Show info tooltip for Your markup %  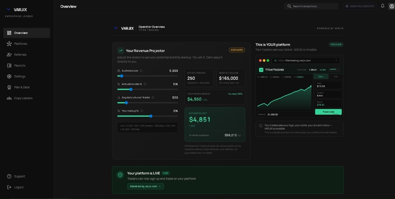click(142, 111)
